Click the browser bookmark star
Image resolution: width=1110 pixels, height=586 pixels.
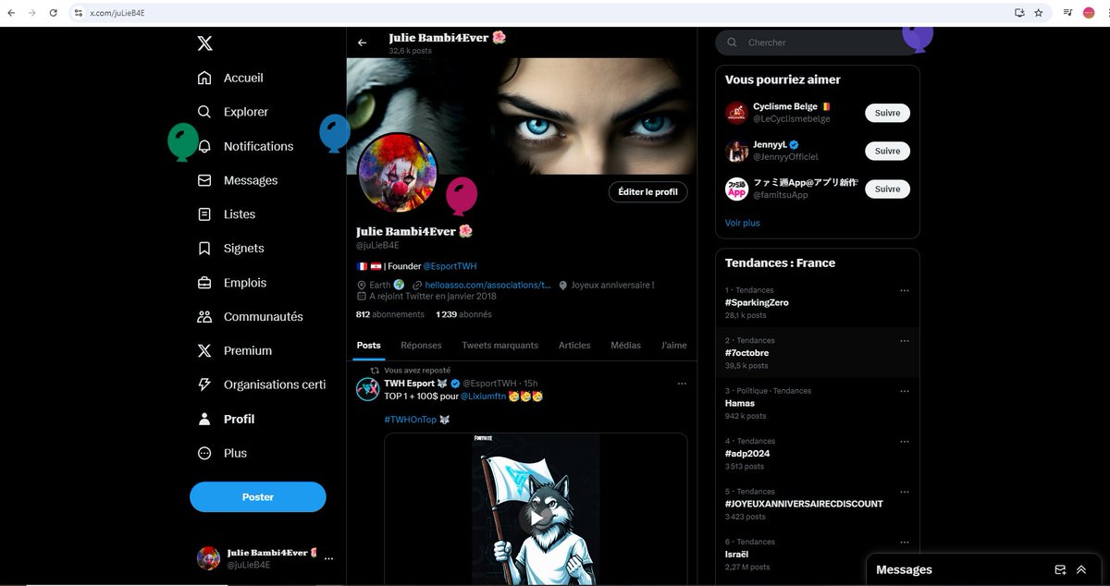click(1040, 14)
